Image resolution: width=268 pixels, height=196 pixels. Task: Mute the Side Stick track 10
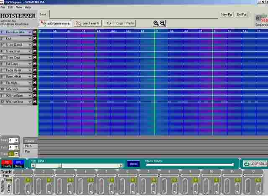point(35,89)
